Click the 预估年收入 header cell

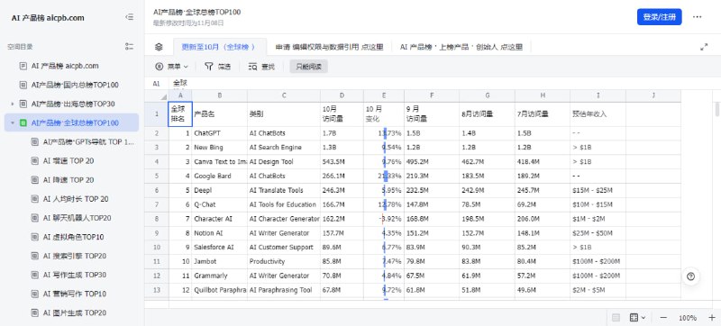point(598,113)
